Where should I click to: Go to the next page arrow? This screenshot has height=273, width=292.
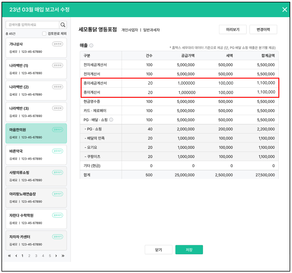tap(56, 256)
